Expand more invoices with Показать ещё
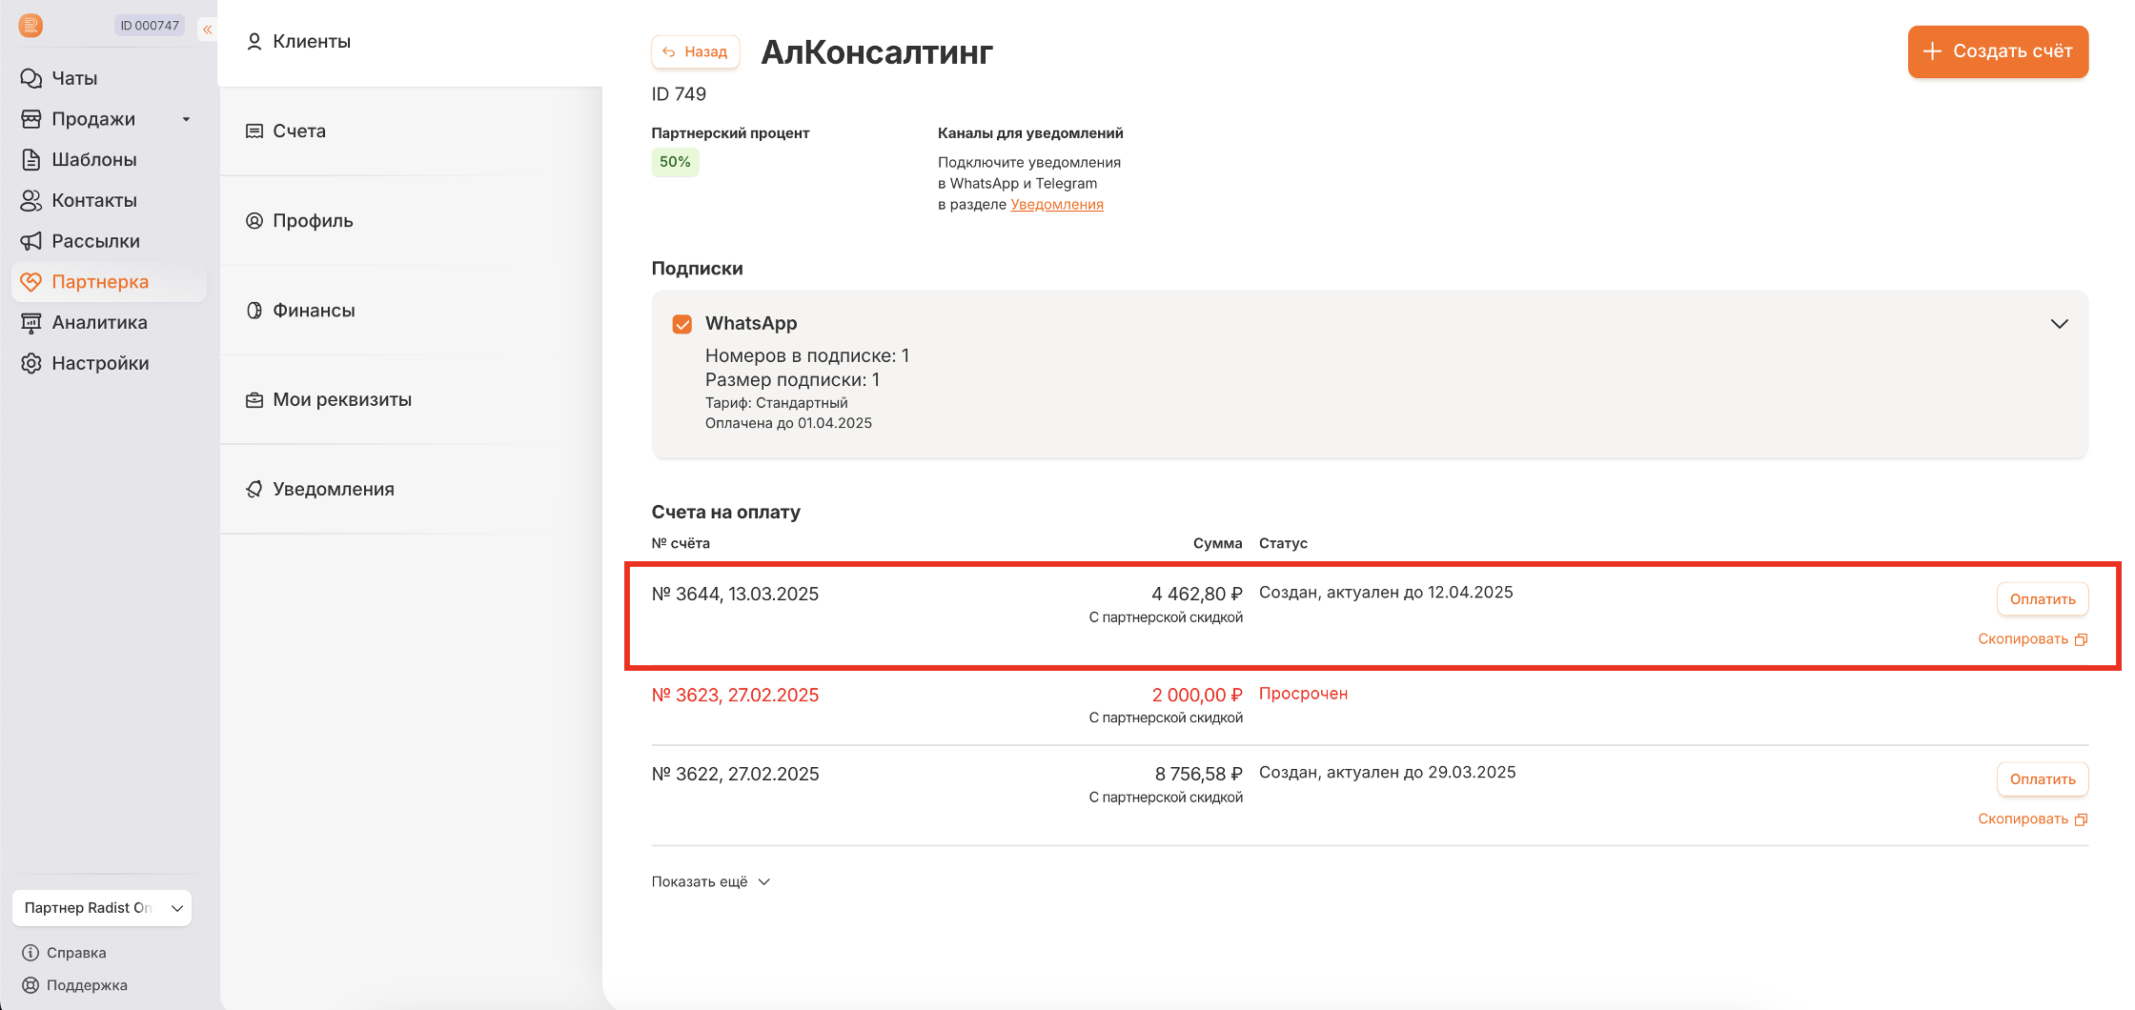The width and height of the screenshot is (2135, 1010). (710, 882)
